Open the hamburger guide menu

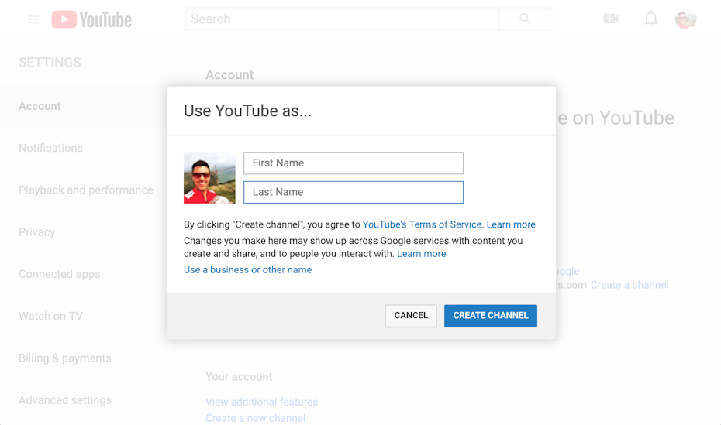33,19
